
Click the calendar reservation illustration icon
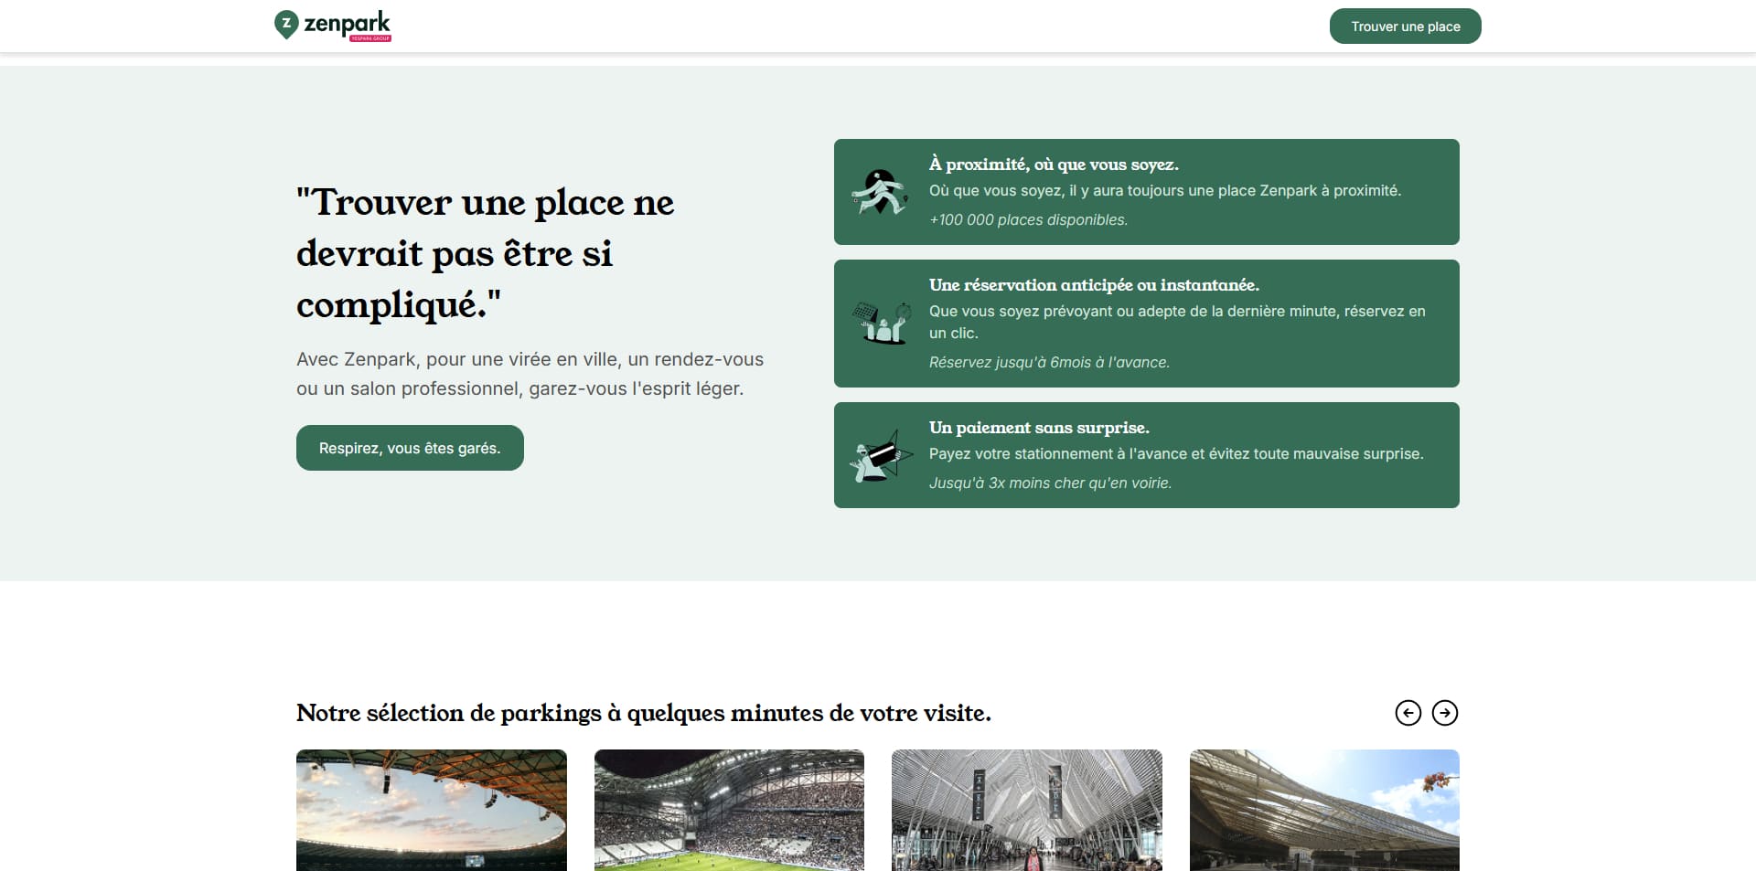[882, 324]
